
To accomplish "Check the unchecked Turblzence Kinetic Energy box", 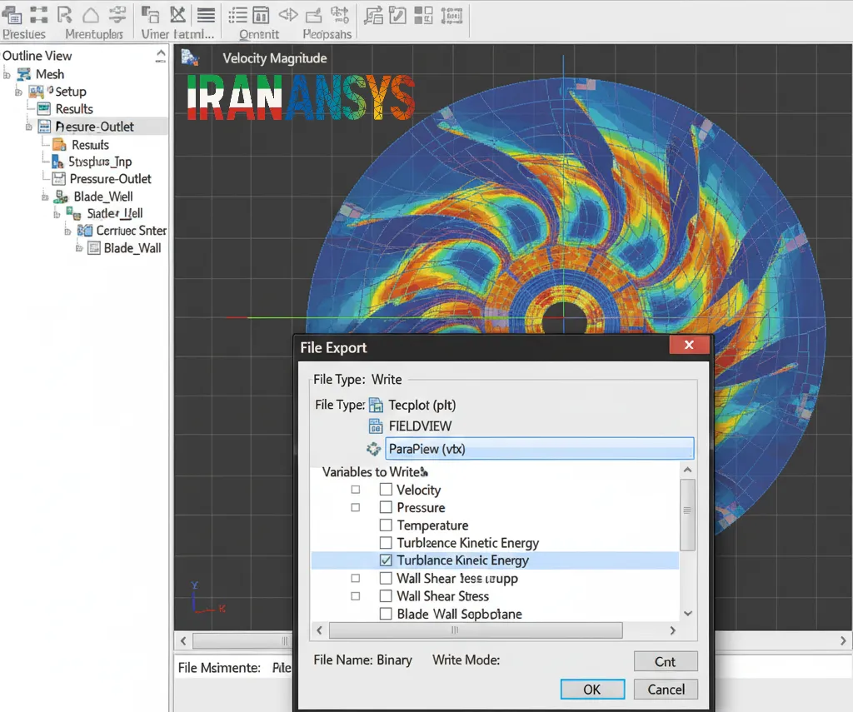I will point(386,543).
